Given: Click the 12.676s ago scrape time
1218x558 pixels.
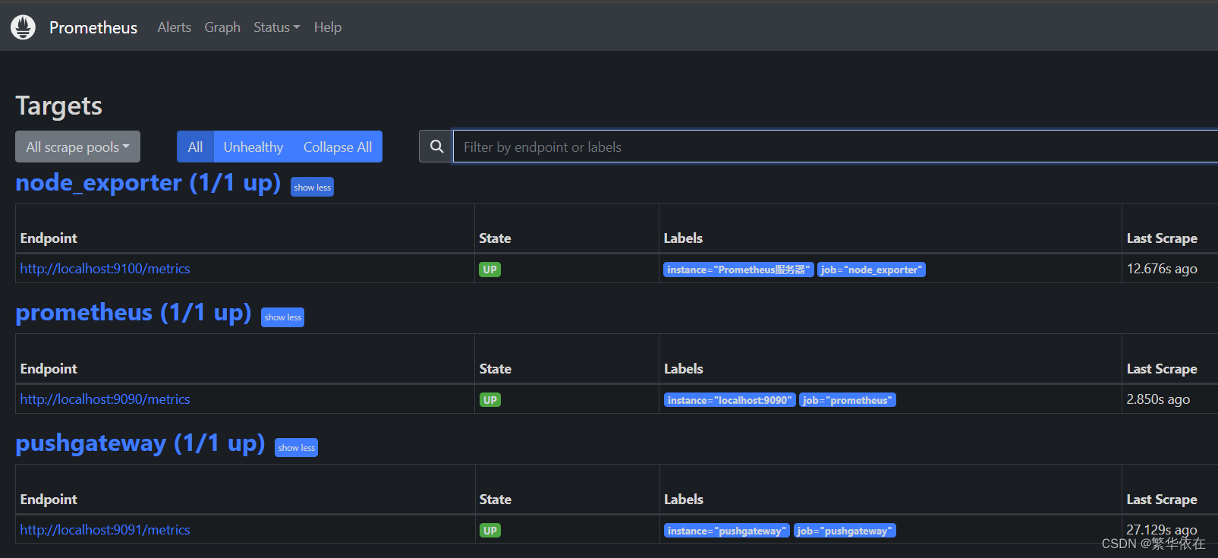Looking at the screenshot, I should (x=1162, y=269).
